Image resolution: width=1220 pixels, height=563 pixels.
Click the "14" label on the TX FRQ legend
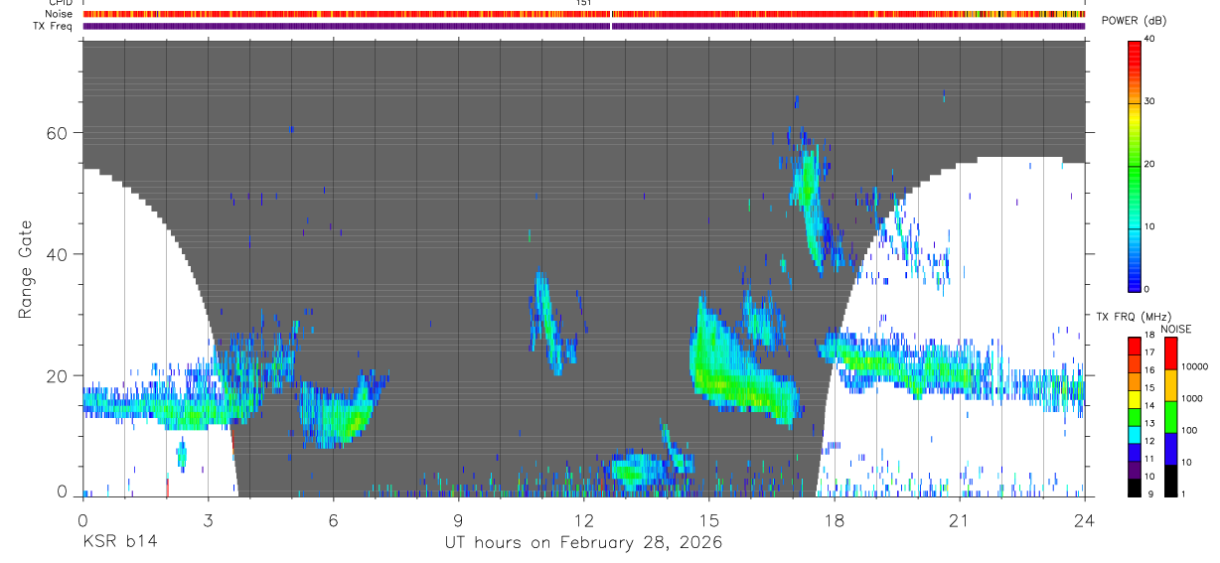(x=1148, y=405)
